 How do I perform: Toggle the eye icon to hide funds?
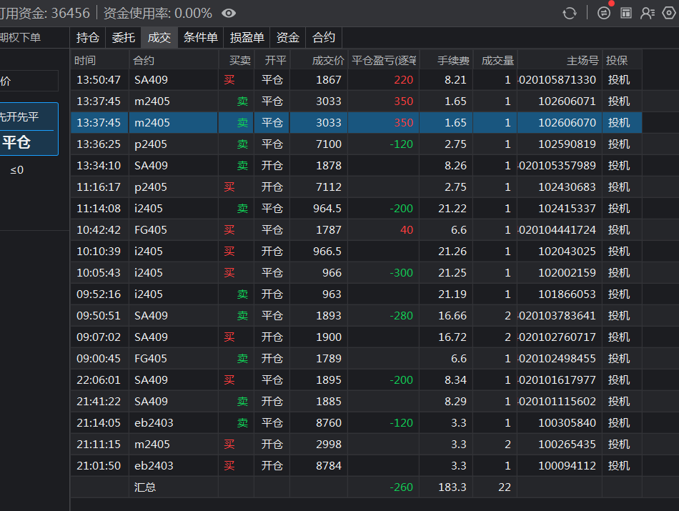(229, 13)
